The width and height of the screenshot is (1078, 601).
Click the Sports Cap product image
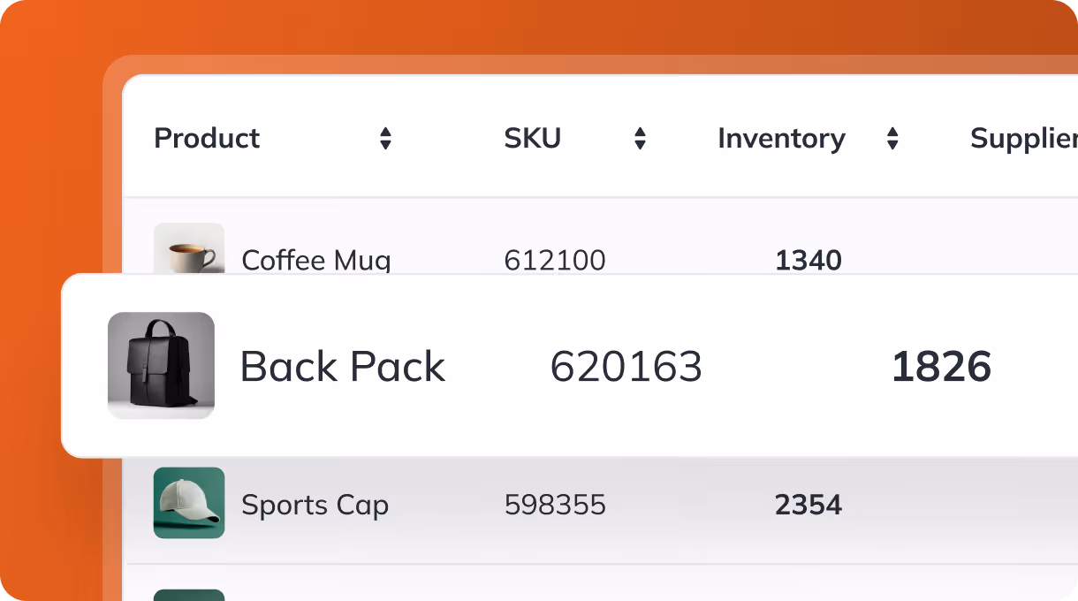[x=189, y=504]
